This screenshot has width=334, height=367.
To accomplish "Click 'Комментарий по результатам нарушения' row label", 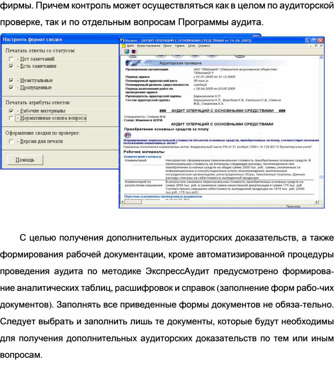I will point(144,183).
